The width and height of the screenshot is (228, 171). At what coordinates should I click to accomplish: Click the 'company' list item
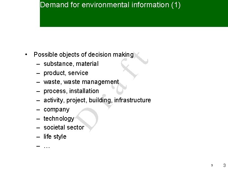pyautogui.click(x=56, y=109)
